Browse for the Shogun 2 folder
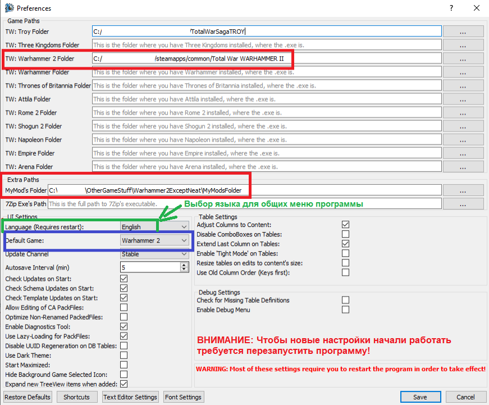Image resolution: width=489 pixels, height=405 pixels. click(x=463, y=126)
